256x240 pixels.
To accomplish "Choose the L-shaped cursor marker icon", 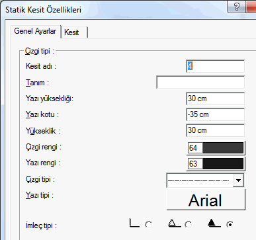I will [134, 223].
